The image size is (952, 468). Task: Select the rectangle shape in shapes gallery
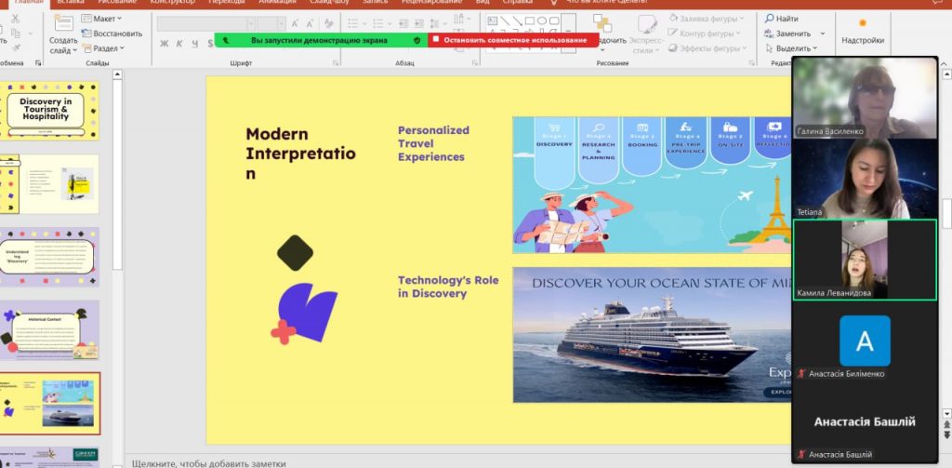click(529, 20)
